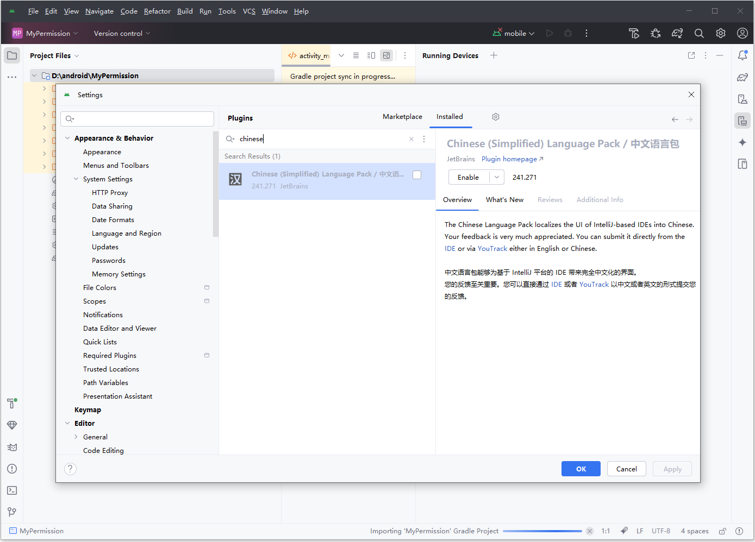Open Running Devices sidebar icon
Image resolution: width=755 pixels, height=542 pixels.
pyautogui.click(x=742, y=121)
